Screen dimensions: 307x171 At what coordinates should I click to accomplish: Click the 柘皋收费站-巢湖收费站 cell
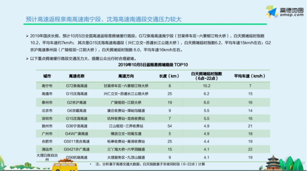point(126,141)
